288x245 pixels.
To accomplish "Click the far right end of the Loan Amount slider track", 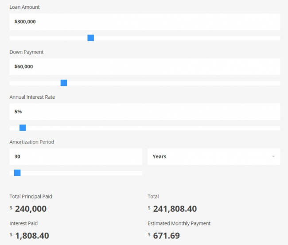I will [278, 38].
